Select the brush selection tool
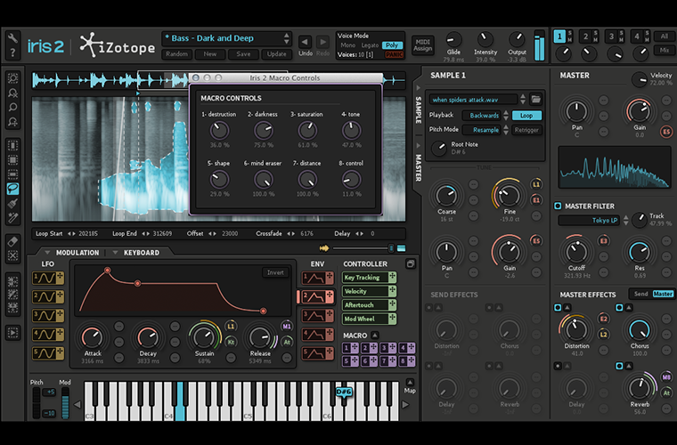Viewport: 677px width, 445px height. pyautogui.click(x=13, y=203)
